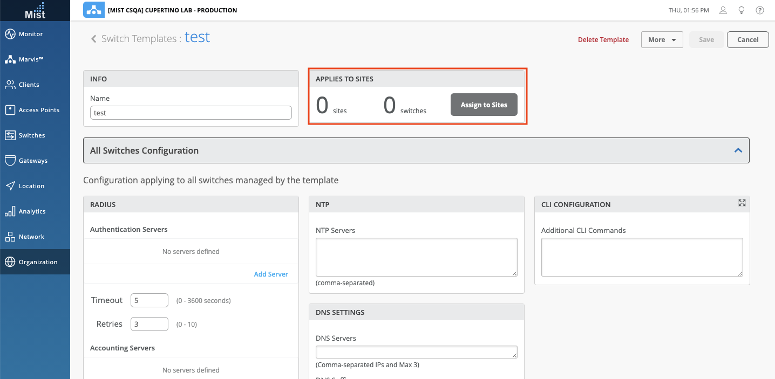Open the help question mark icon
The image size is (775, 379).
(x=760, y=10)
